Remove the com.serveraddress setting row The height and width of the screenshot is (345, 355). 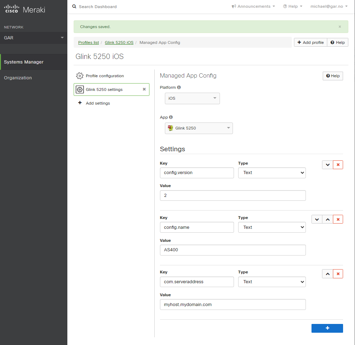click(x=338, y=274)
